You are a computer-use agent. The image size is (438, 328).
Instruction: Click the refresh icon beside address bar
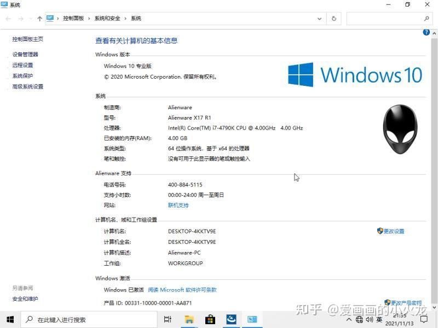pos(334,18)
